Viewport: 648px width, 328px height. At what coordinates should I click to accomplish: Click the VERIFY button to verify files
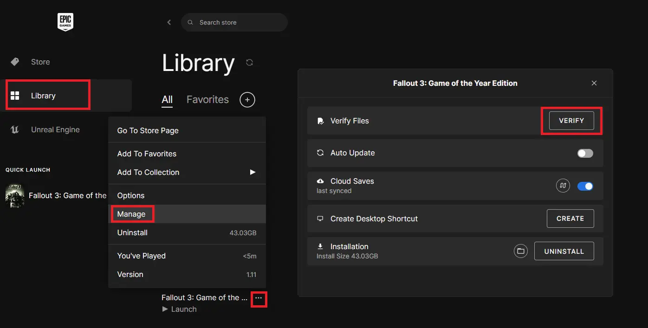pos(571,120)
